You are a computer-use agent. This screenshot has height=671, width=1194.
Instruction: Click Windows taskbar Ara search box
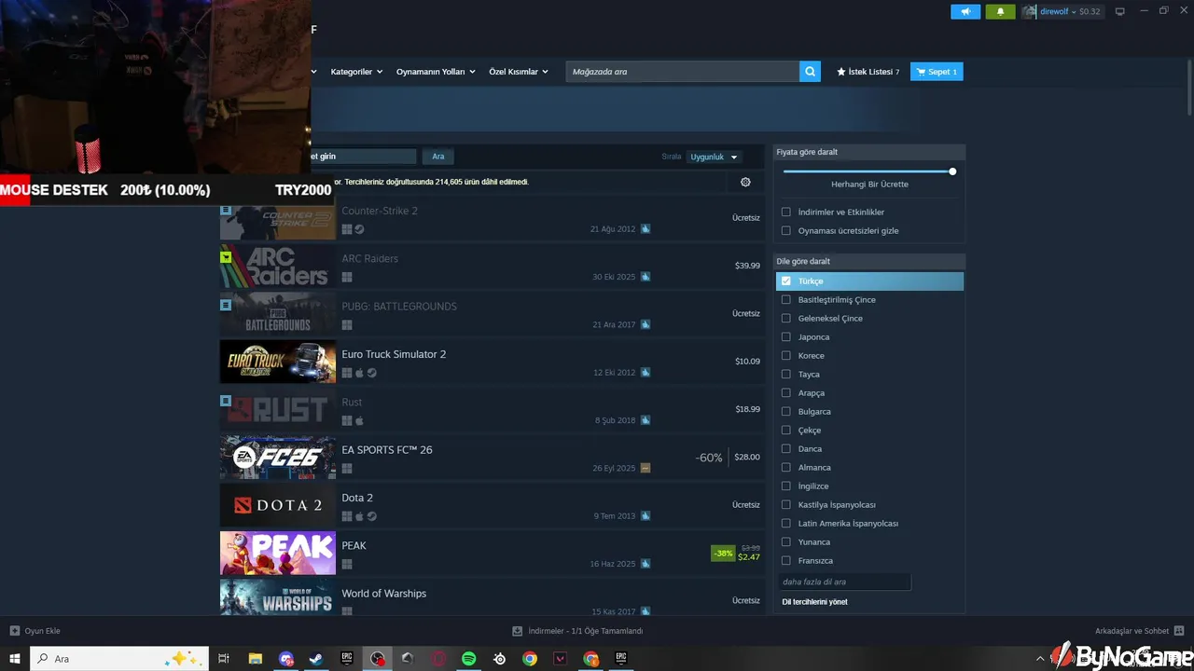[118, 659]
